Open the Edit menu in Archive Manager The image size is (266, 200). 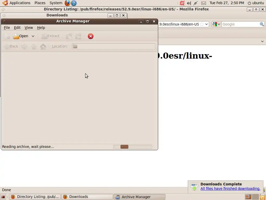click(17, 28)
